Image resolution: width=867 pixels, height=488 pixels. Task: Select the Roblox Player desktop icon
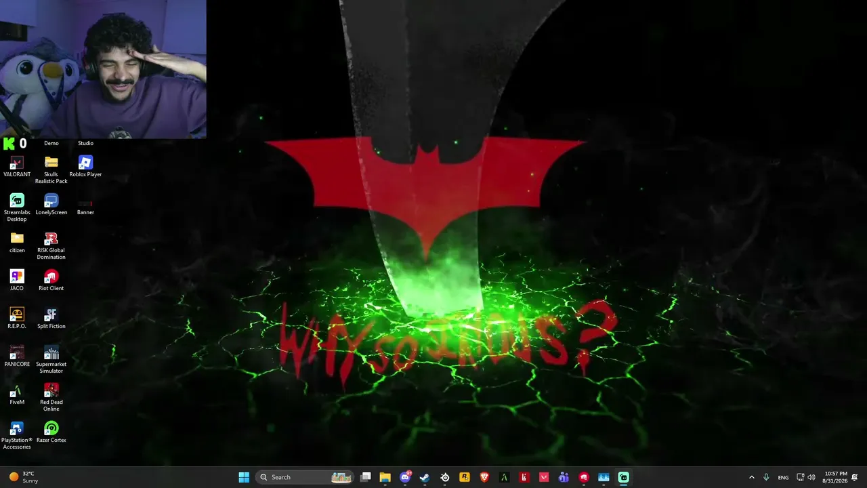coord(85,166)
